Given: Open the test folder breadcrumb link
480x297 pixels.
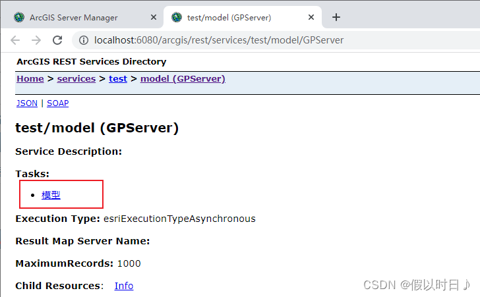Looking at the screenshot, I should pyautogui.click(x=118, y=79).
